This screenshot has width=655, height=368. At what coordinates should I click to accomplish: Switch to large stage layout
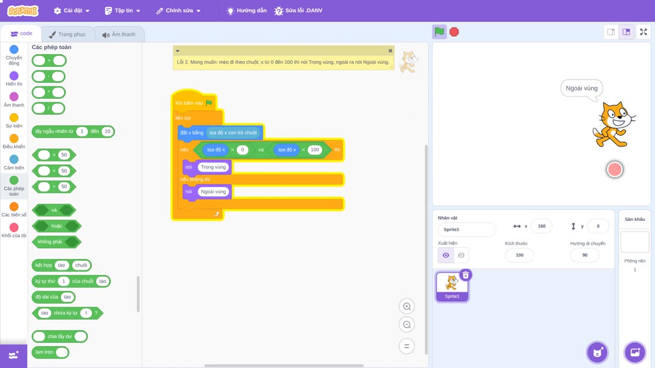pos(626,32)
